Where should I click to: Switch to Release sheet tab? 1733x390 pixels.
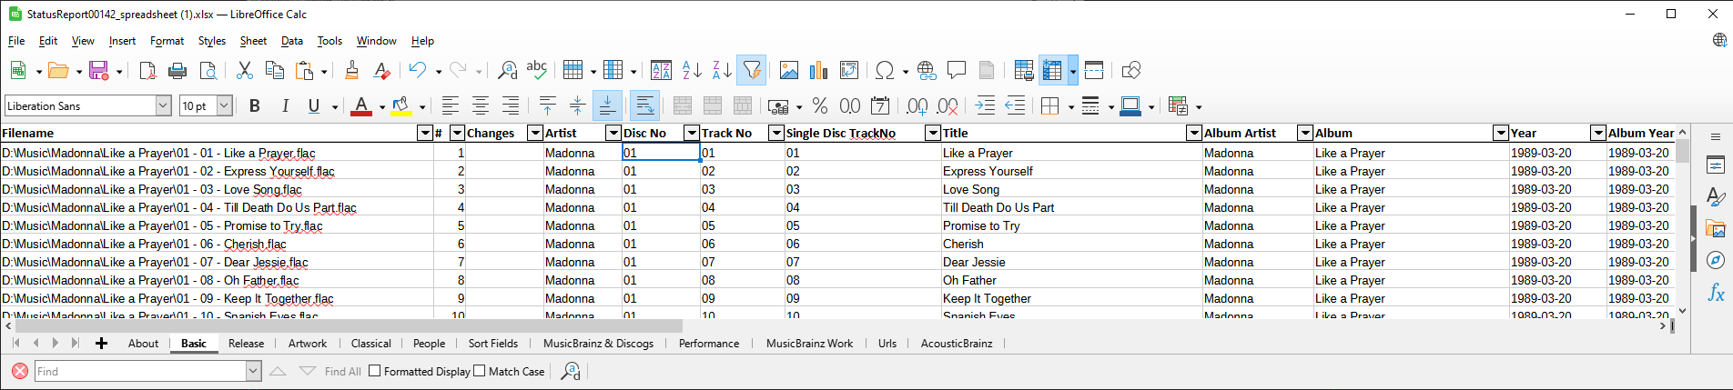pyautogui.click(x=246, y=344)
